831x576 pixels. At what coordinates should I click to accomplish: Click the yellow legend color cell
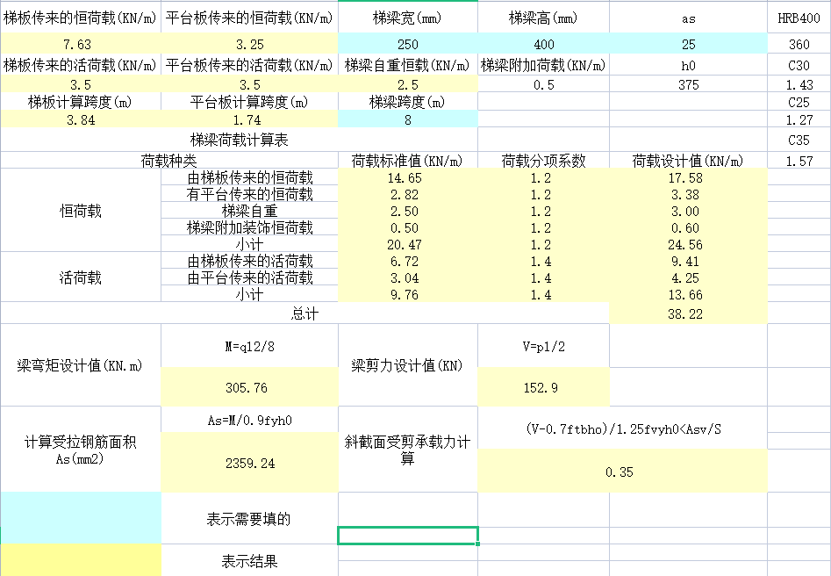tap(81, 559)
